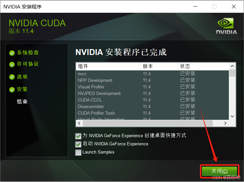Close the installer with title bar X
The height and width of the screenshot is (182, 244).
point(234,7)
